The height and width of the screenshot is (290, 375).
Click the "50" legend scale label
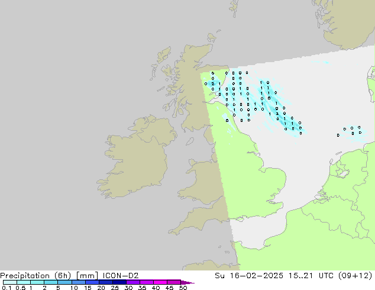pos(183,288)
